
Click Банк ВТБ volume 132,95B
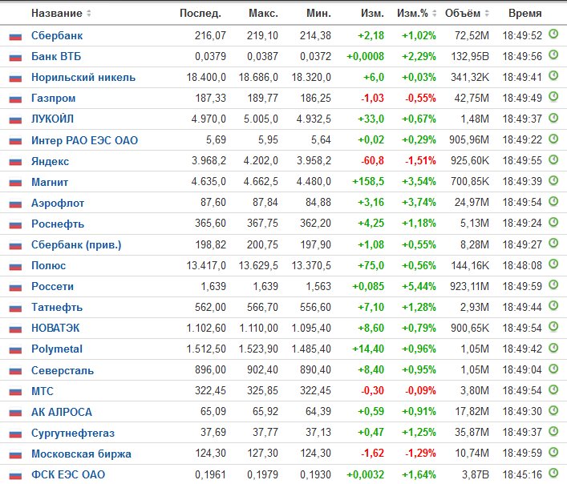[x=470, y=56]
